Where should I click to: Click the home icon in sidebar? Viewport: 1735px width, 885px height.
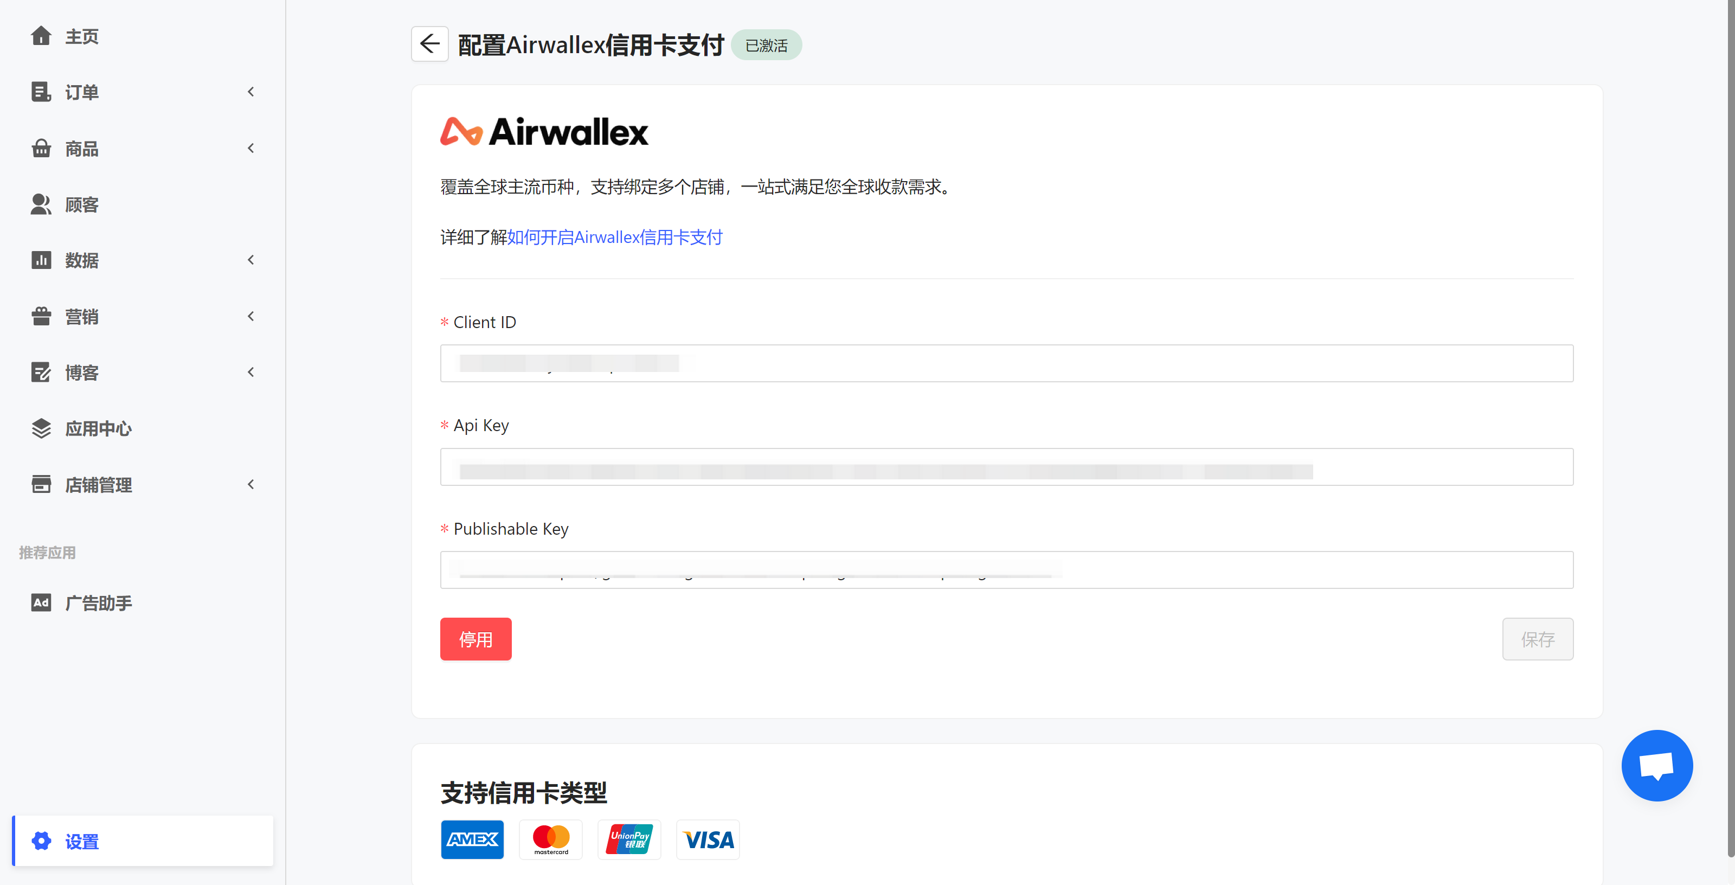[41, 36]
